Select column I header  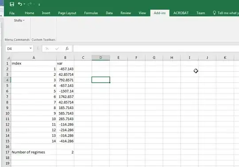pyautogui.click(x=189, y=58)
